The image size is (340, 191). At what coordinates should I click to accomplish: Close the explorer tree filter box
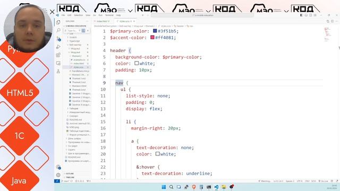point(88,31)
